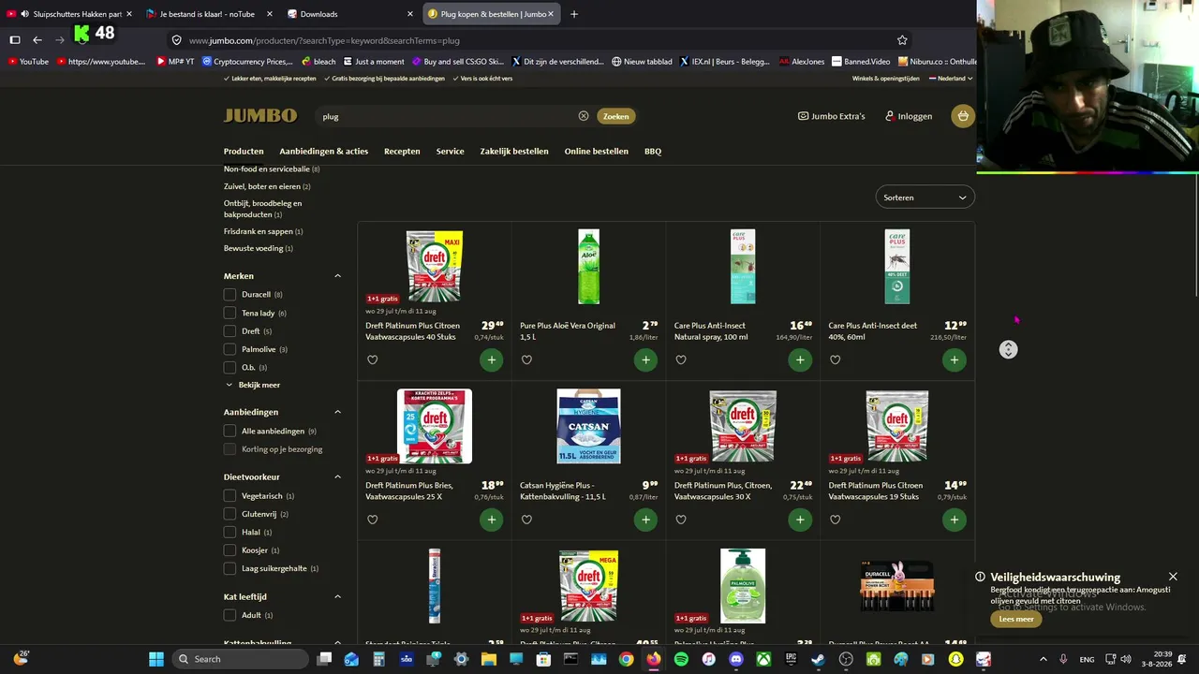1199x674 pixels.
Task: Favorite Care Plus deet 40% with heart icon
Action: coord(836,359)
